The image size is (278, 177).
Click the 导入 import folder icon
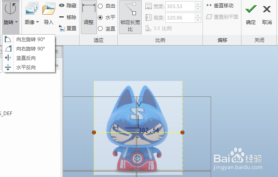click(49, 9)
